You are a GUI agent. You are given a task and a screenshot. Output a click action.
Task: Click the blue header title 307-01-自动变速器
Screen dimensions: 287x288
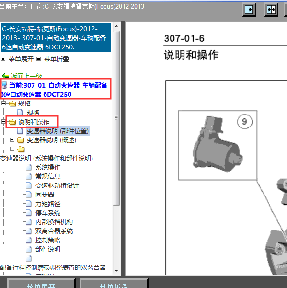tap(56, 38)
